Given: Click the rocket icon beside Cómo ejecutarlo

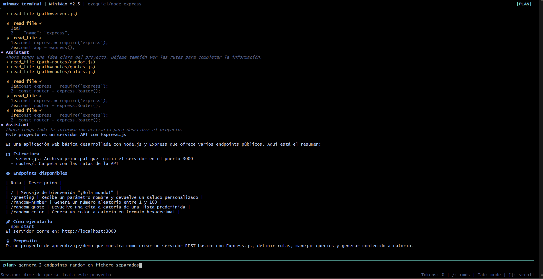Looking at the screenshot, I should pyautogui.click(x=8, y=222).
